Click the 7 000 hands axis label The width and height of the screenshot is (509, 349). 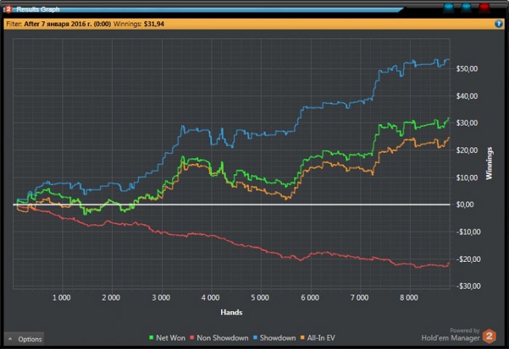[359, 297]
